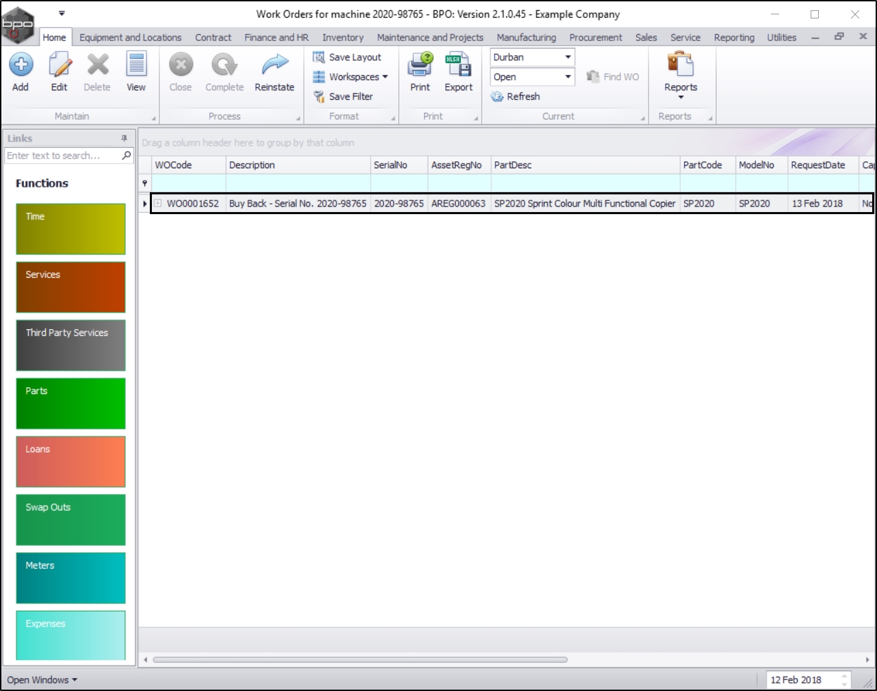This screenshot has height=691, width=877.
Task: Switch to the Home ribbon tab
Action: coord(55,38)
